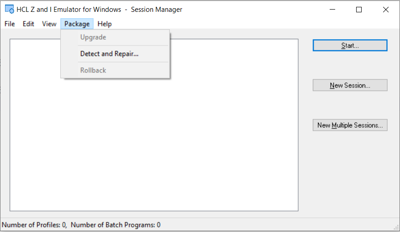Image resolution: width=400 pixels, height=232 pixels.
Task: Close the Session Manager window
Action: [386, 10]
